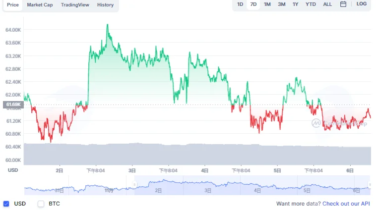Image resolution: width=376 pixels, height=210 pixels.
Task: Switch chart to 1Y range
Action: 295,4
